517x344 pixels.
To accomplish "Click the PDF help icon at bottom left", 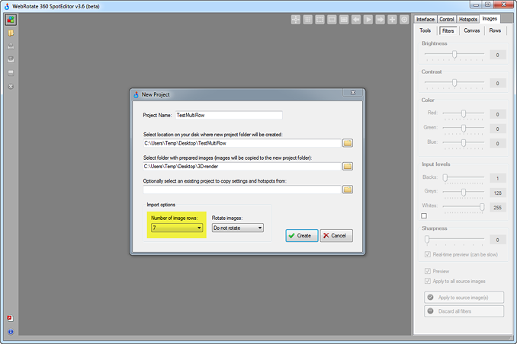I will click(11, 318).
